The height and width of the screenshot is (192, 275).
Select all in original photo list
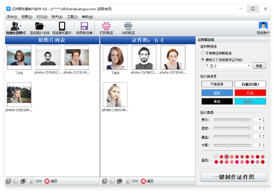click(9, 181)
